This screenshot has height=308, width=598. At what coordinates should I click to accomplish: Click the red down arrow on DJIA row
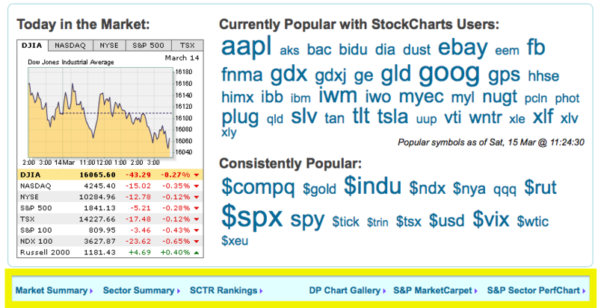click(x=196, y=175)
